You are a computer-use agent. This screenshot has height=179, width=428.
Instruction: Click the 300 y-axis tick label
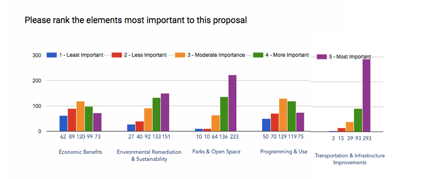37,55
